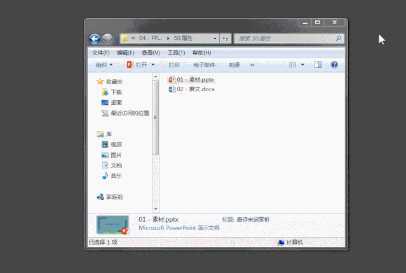The image size is (406, 273).
Task: Click the greyed Forward arrow button
Action: (107, 39)
